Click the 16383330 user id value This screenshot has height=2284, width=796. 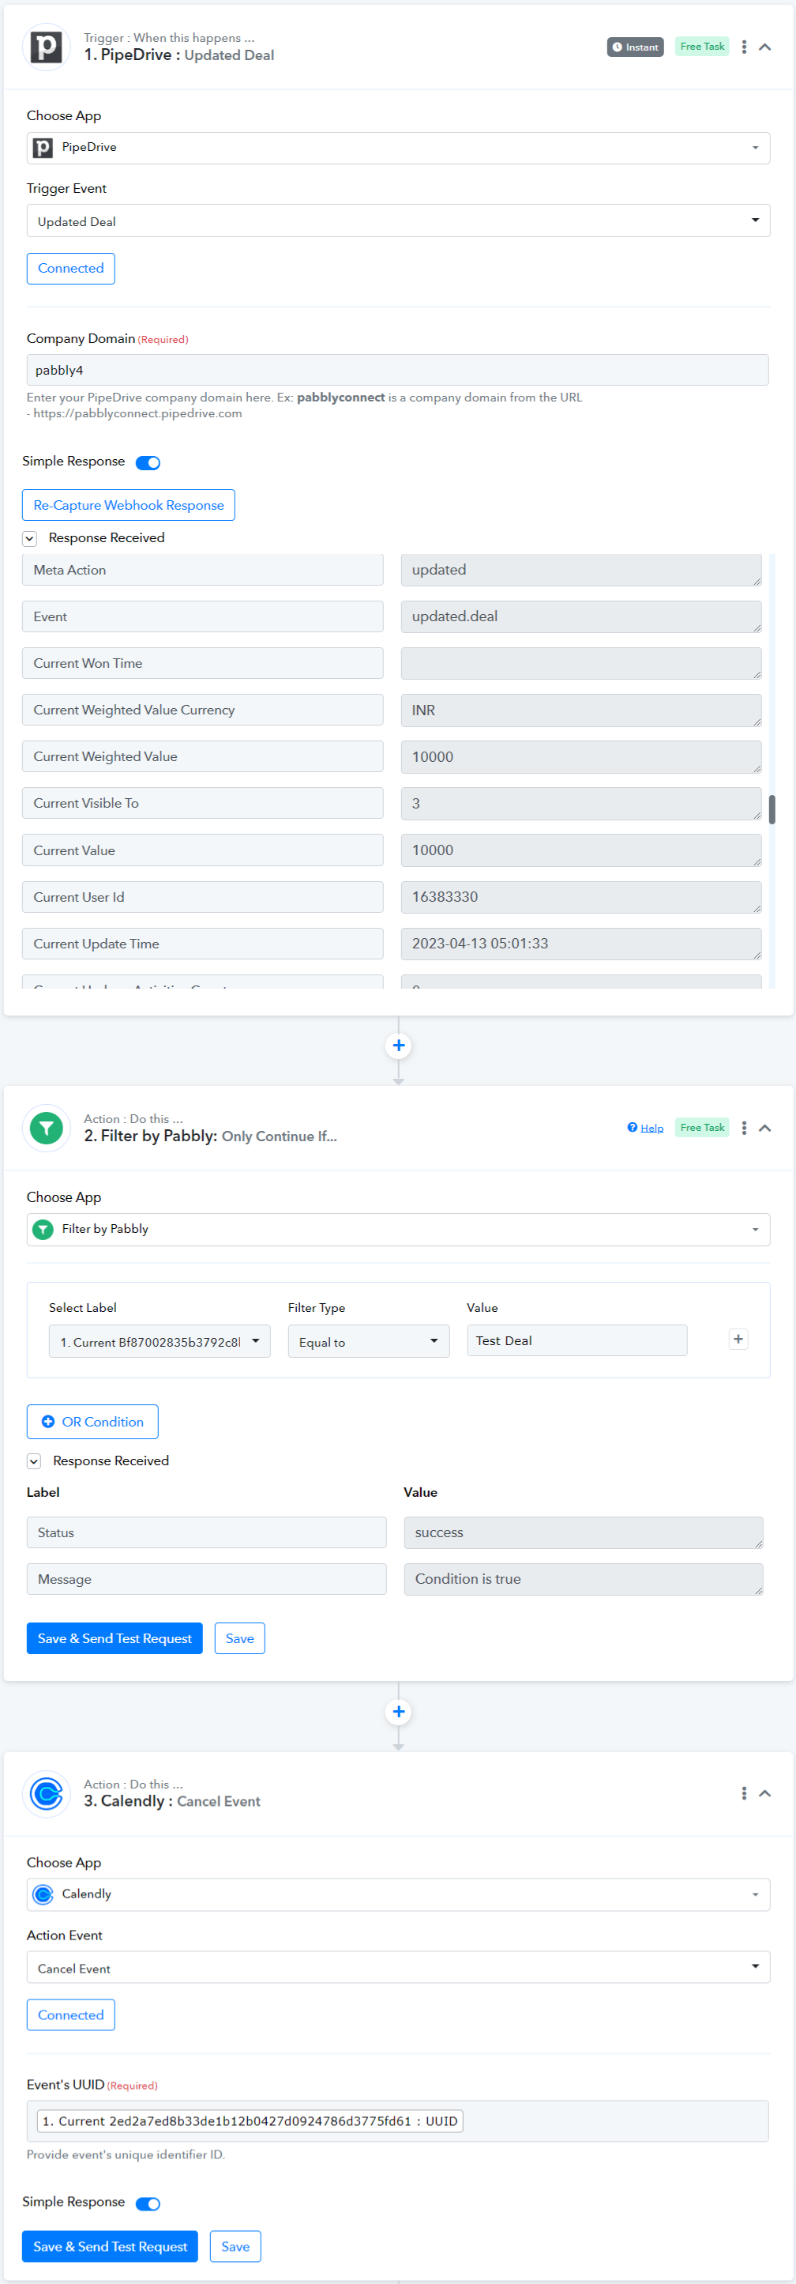click(x=581, y=897)
